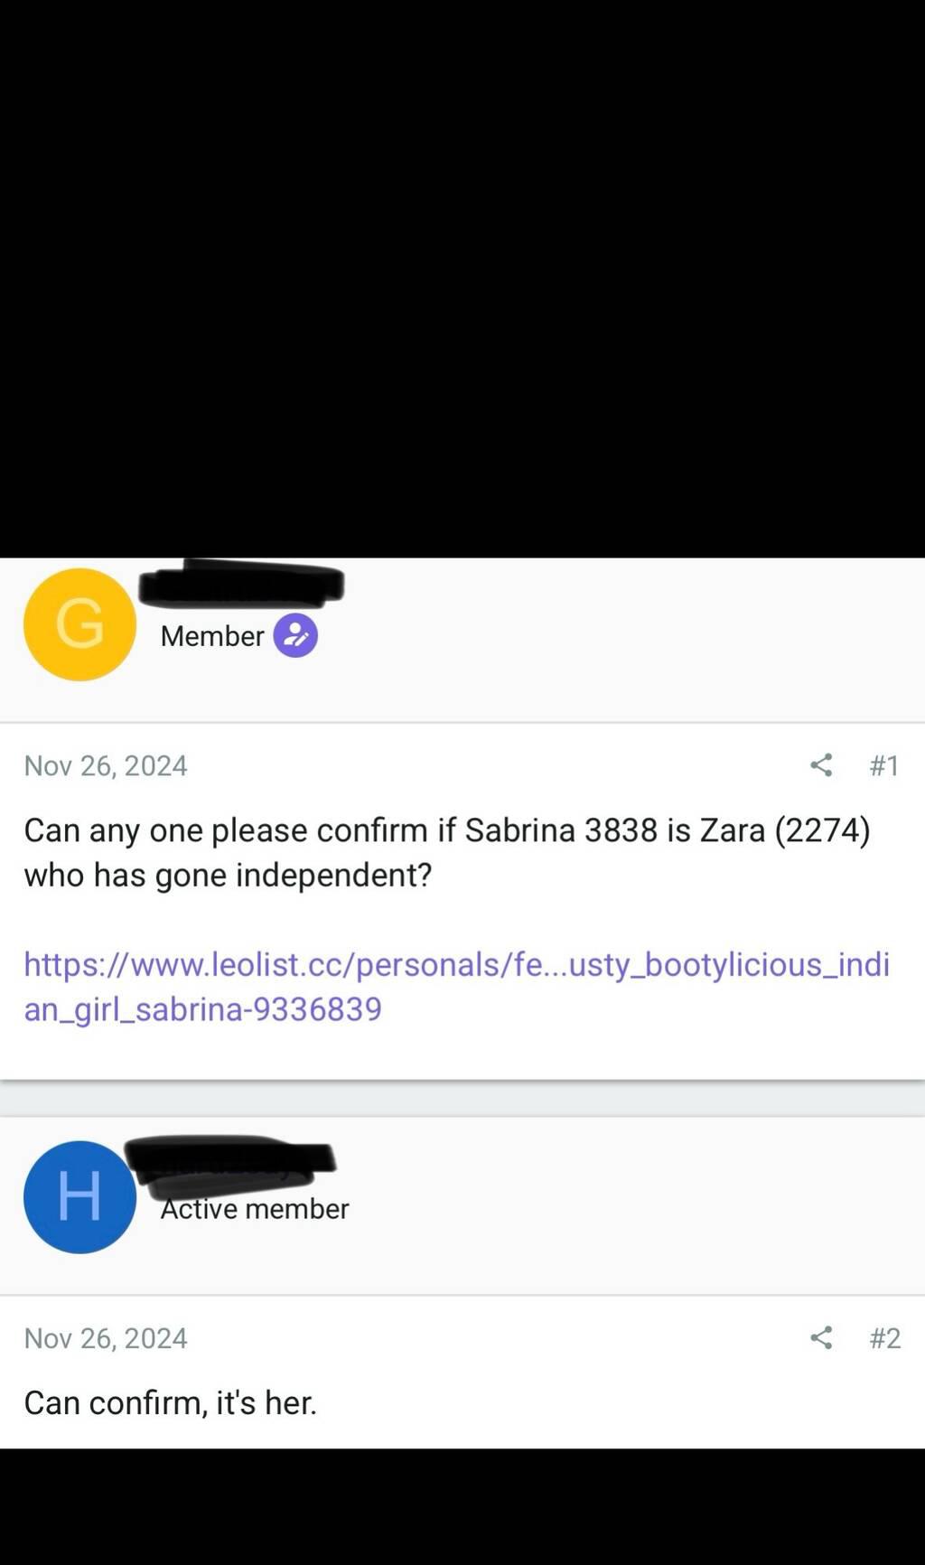
Task: Follow the leolist.cc personals link
Action: [x=456, y=987]
